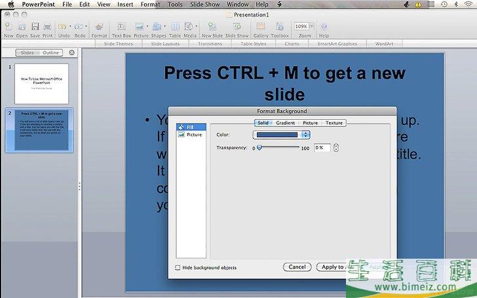Click the Media toolbar icon
Screen dimensions: 477x298
189,27
